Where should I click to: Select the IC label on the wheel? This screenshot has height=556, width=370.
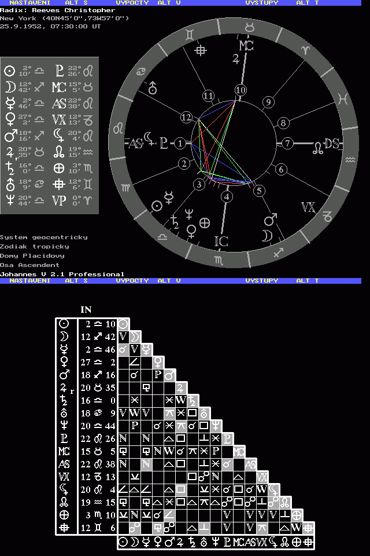221,241
